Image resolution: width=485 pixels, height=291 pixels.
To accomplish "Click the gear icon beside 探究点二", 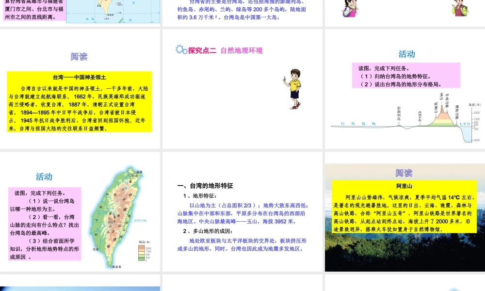I will click(x=180, y=49).
